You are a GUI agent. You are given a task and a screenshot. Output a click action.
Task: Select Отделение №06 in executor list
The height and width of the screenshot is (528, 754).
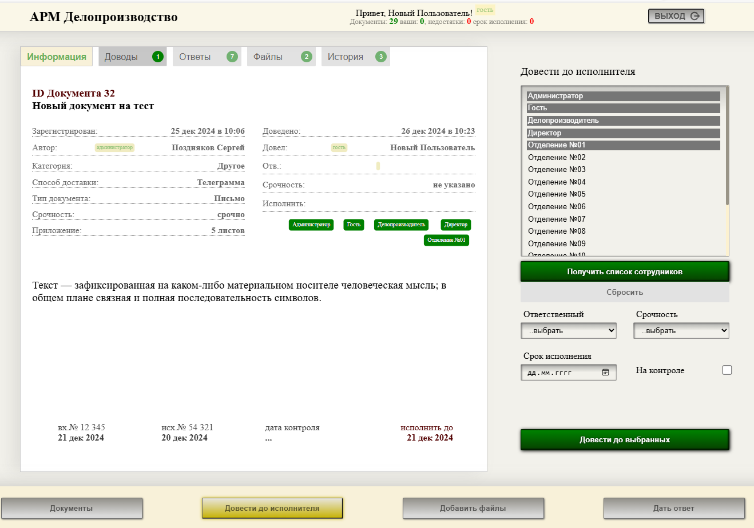[x=623, y=207]
